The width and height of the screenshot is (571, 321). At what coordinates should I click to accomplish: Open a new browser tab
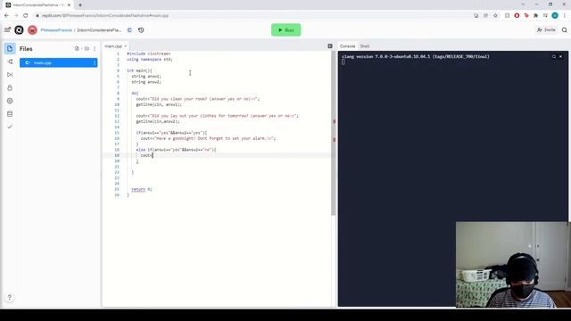point(80,5)
